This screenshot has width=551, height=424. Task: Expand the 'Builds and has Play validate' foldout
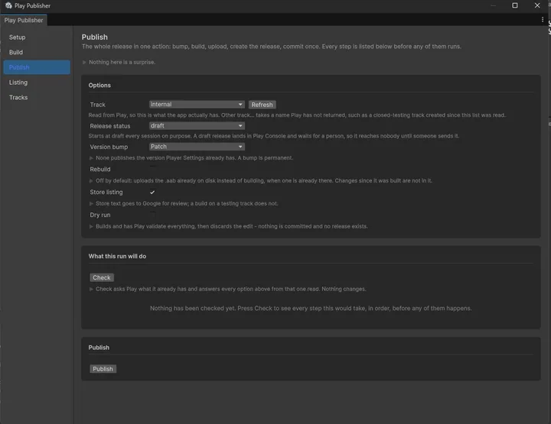tap(91, 226)
